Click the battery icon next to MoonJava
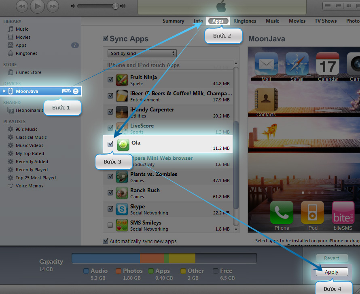The height and width of the screenshot is (294, 360). point(66,91)
